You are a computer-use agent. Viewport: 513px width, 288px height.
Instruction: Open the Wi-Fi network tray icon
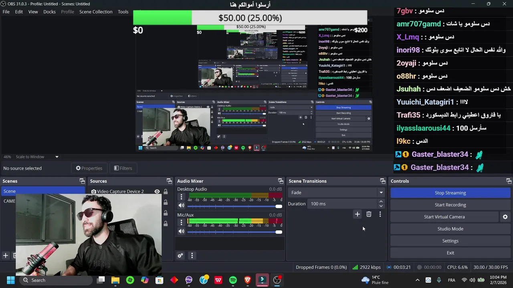coord(464,280)
